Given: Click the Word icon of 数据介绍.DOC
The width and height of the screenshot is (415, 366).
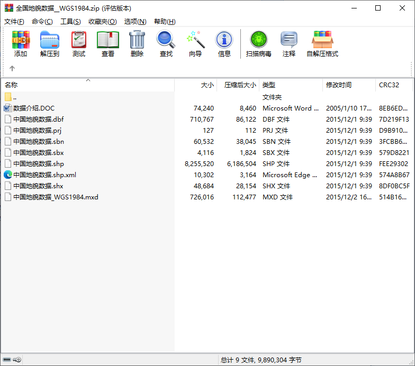Looking at the screenshot, I should click(8, 108).
